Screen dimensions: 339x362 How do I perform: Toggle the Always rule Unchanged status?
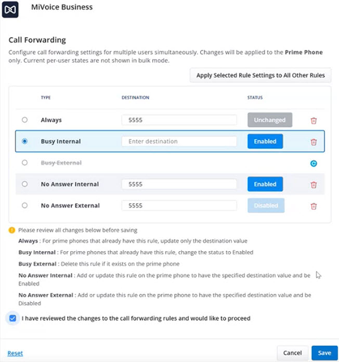click(270, 120)
